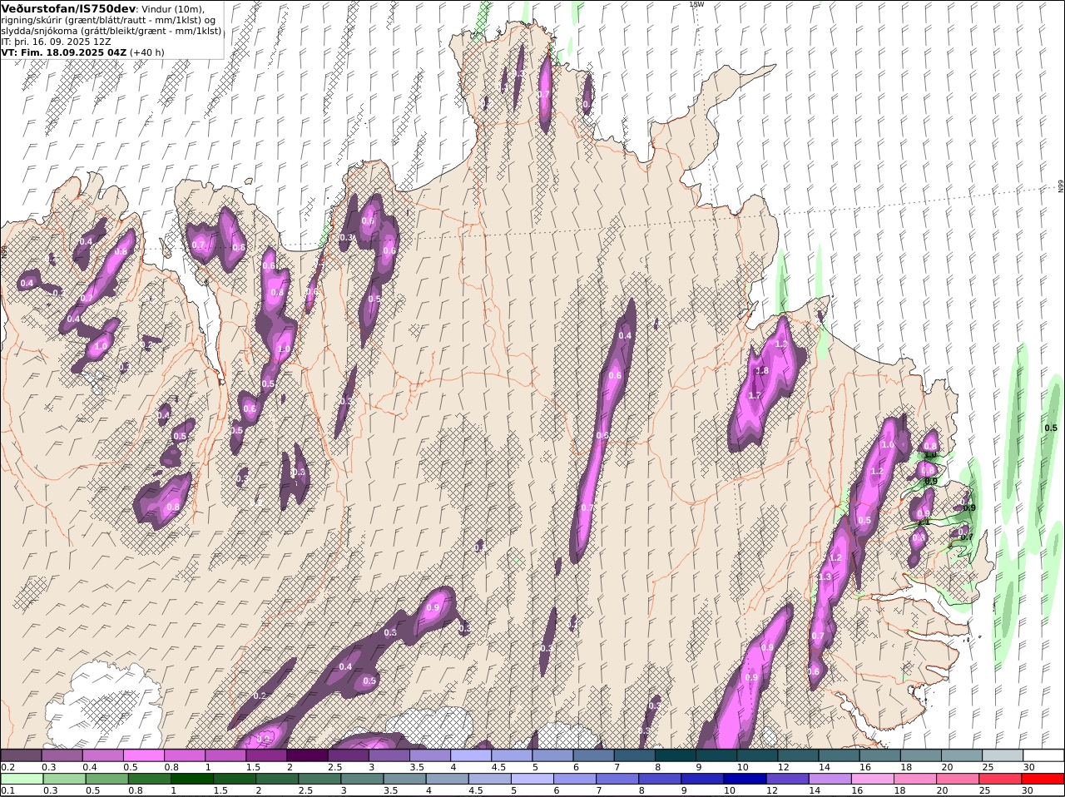
Task: Select the crimson rain swatch between 25 and 30
Action: 1000,780
